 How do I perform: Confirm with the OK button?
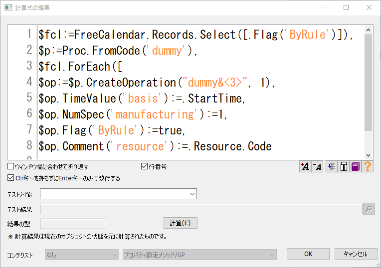coord(308,254)
